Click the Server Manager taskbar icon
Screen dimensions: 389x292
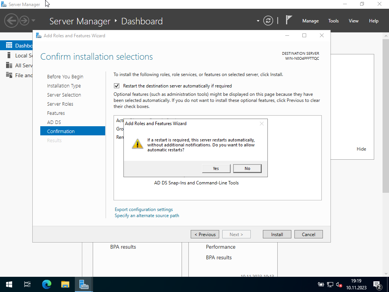[84, 284]
